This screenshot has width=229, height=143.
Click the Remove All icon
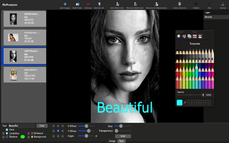99,4
